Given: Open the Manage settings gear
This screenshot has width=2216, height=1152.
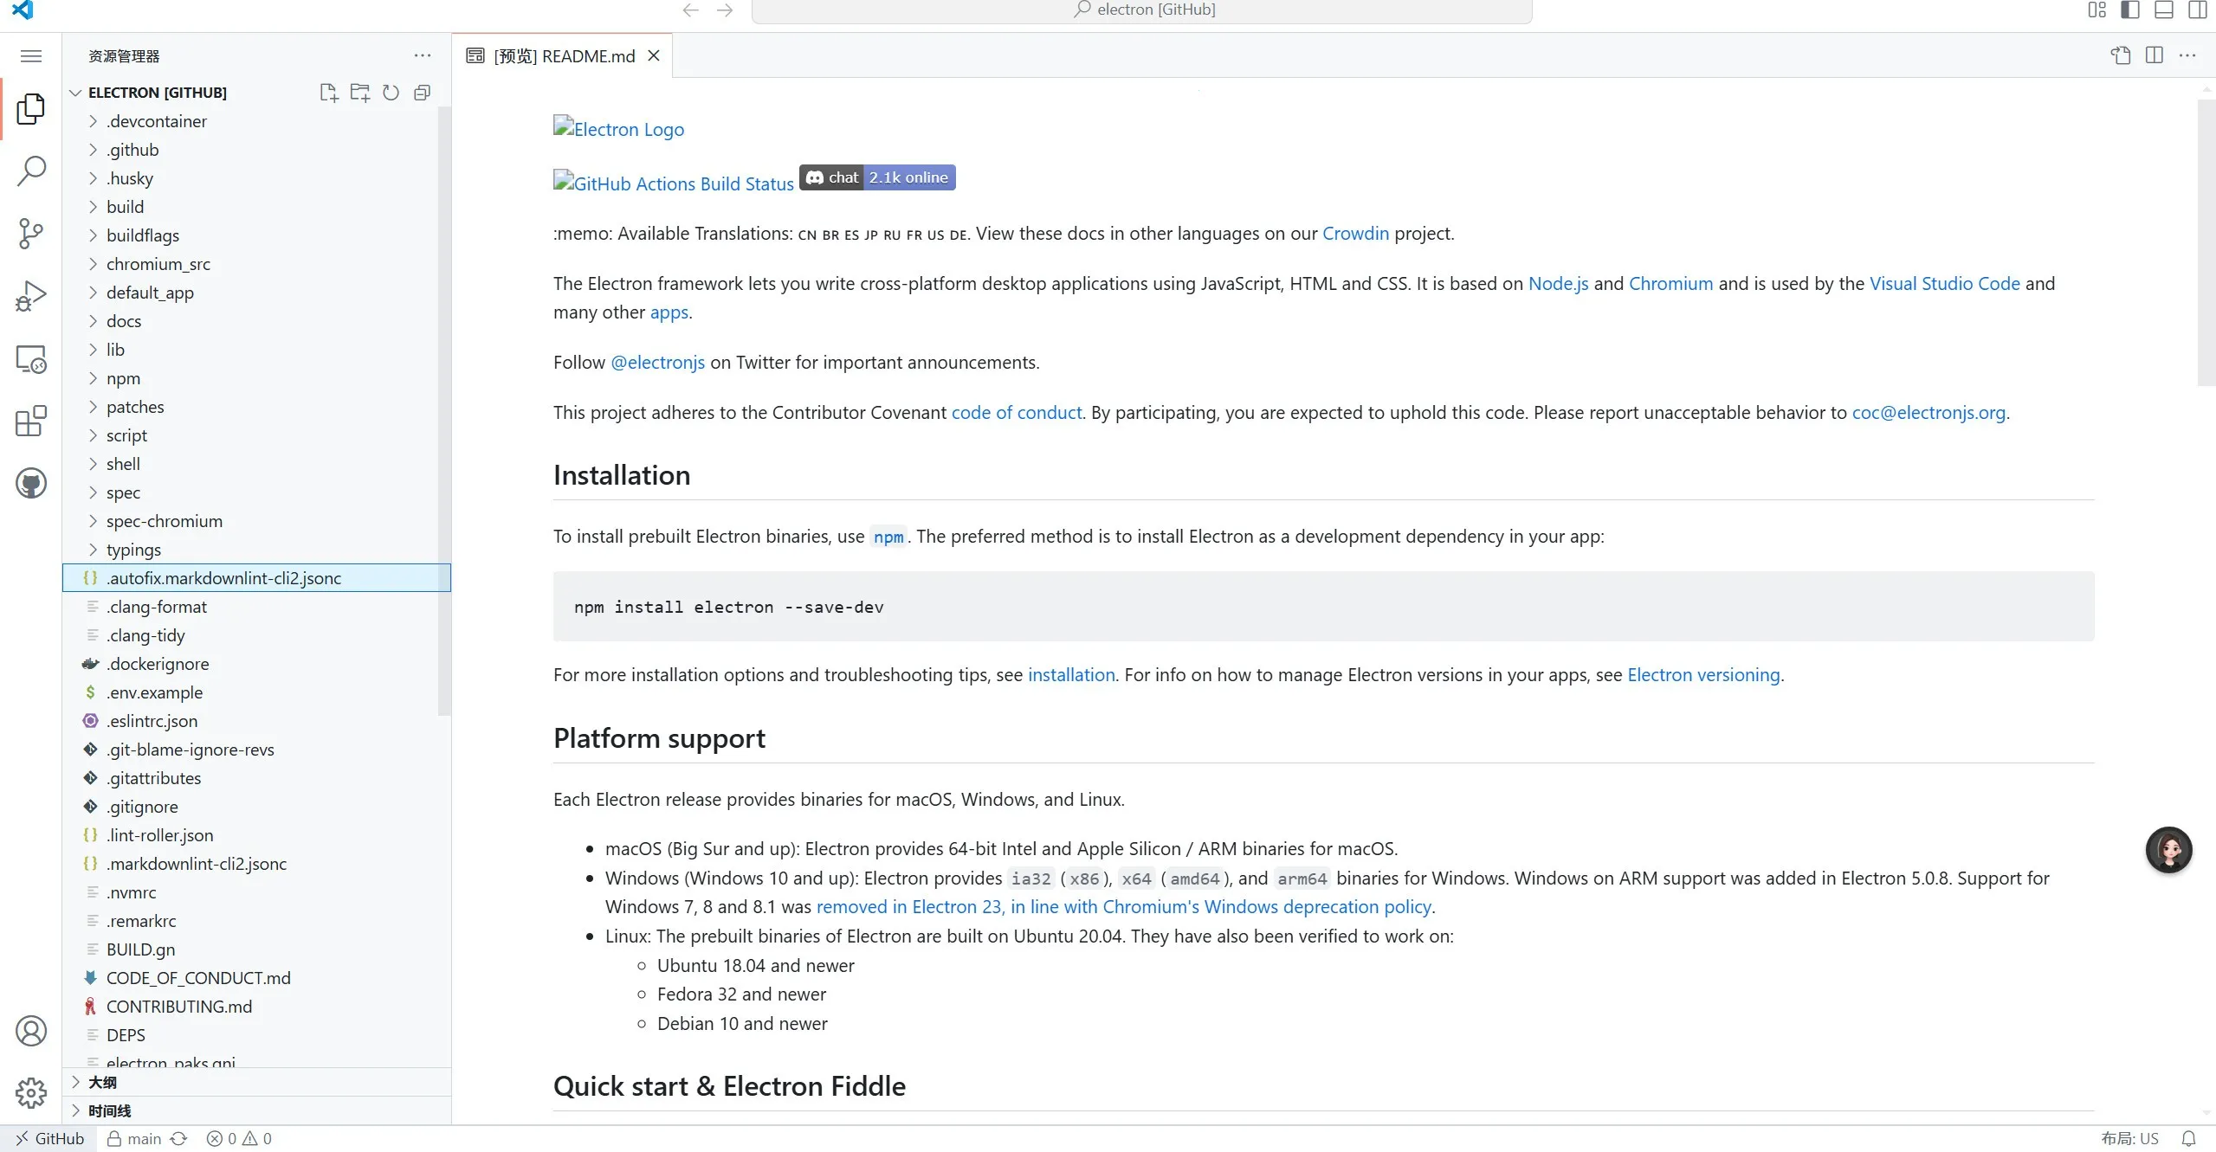Looking at the screenshot, I should 31,1092.
